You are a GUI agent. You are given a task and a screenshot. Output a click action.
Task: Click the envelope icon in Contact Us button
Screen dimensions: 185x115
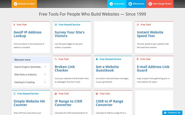[165, 113]
